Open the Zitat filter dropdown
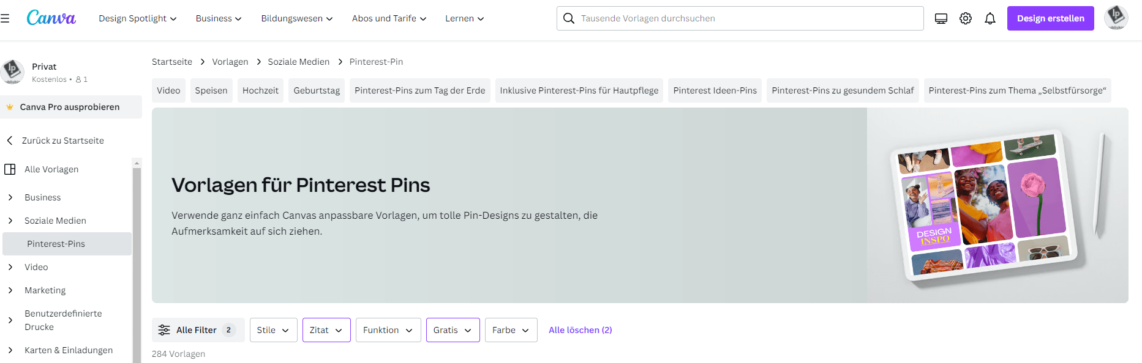Viewport: 1142px width, 363px height. (326, 330)
